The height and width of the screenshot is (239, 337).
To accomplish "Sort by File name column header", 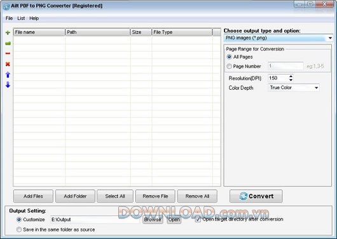I will pos(39,32).
